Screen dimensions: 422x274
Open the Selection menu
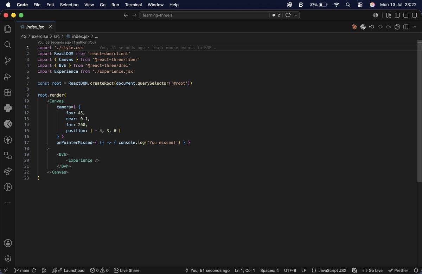point(69,5)
